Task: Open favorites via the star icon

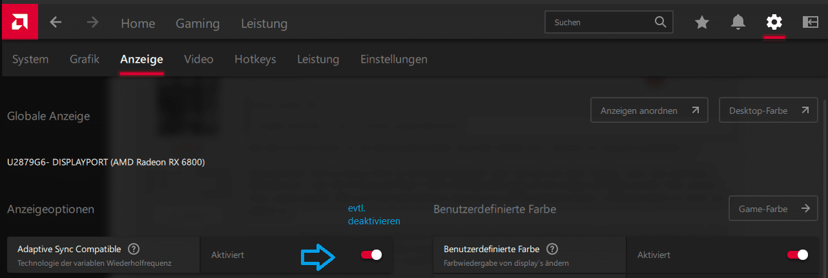Action: 702,23
